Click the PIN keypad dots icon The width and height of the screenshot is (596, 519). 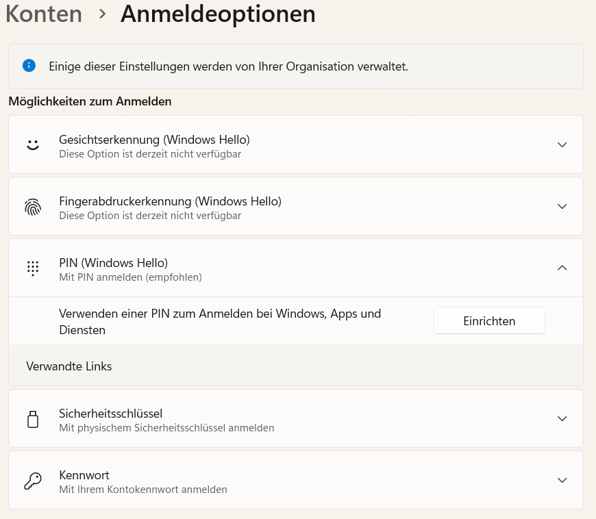click(x=33, y=268)
